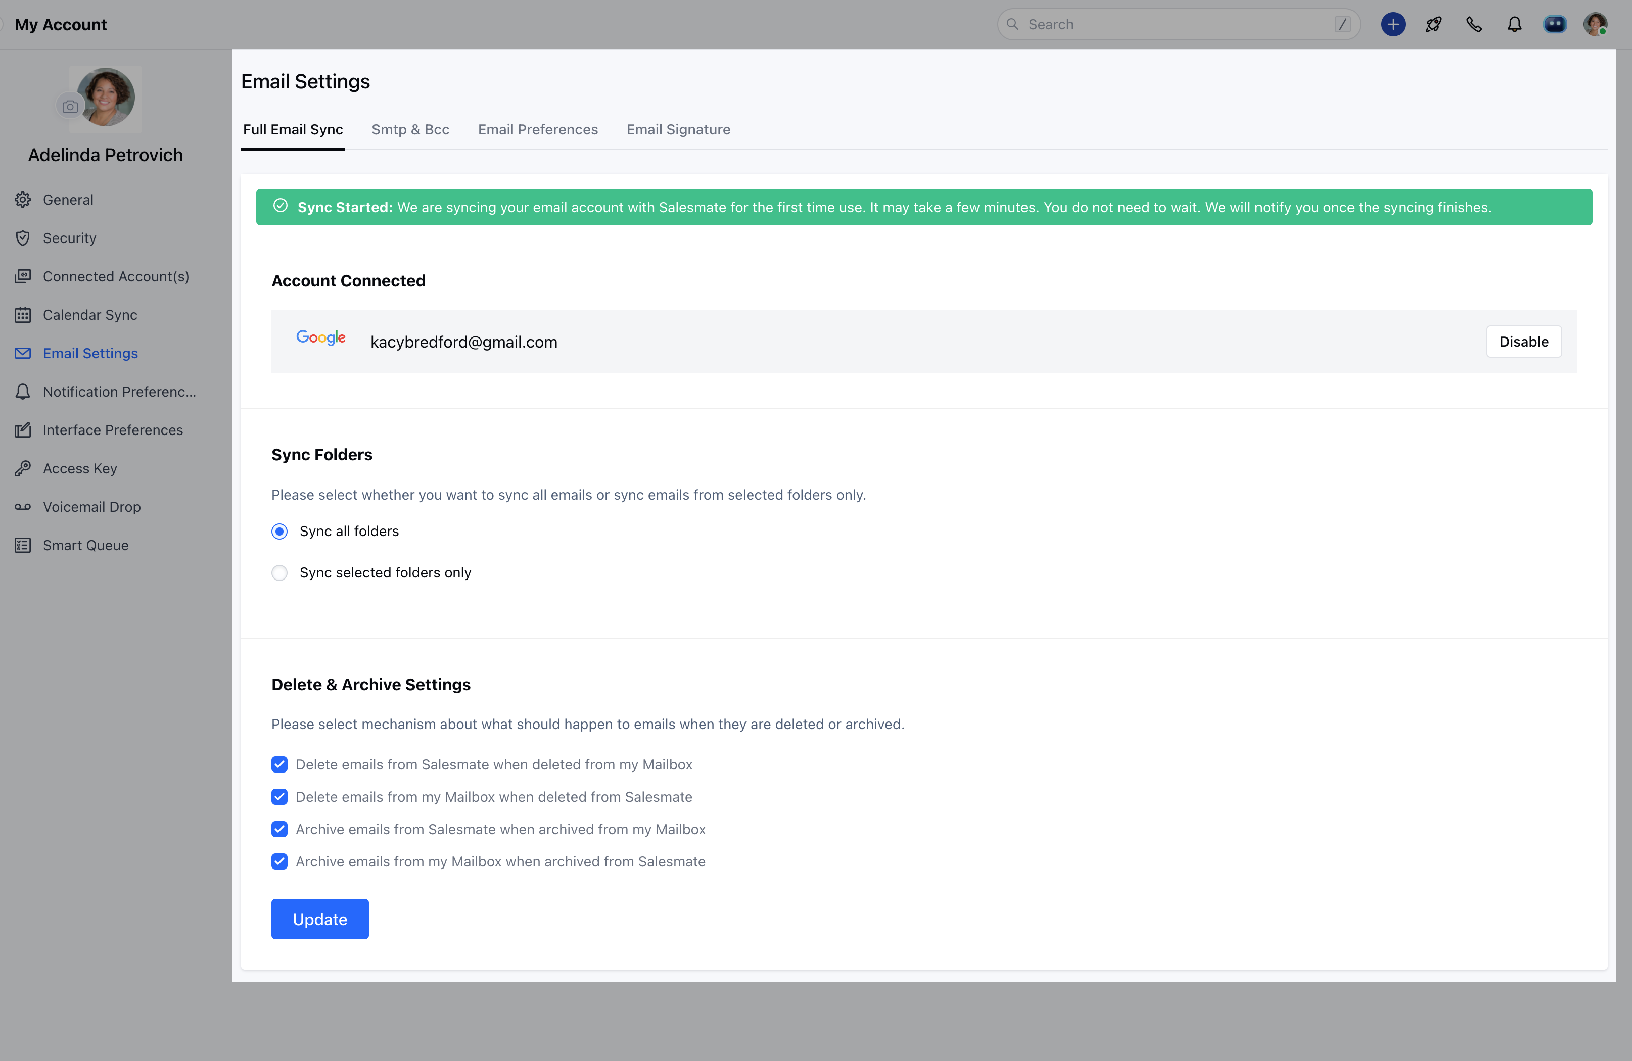Open Smart Queue page
Screen dimensions: 1632x1061
[x=86, y=545]
